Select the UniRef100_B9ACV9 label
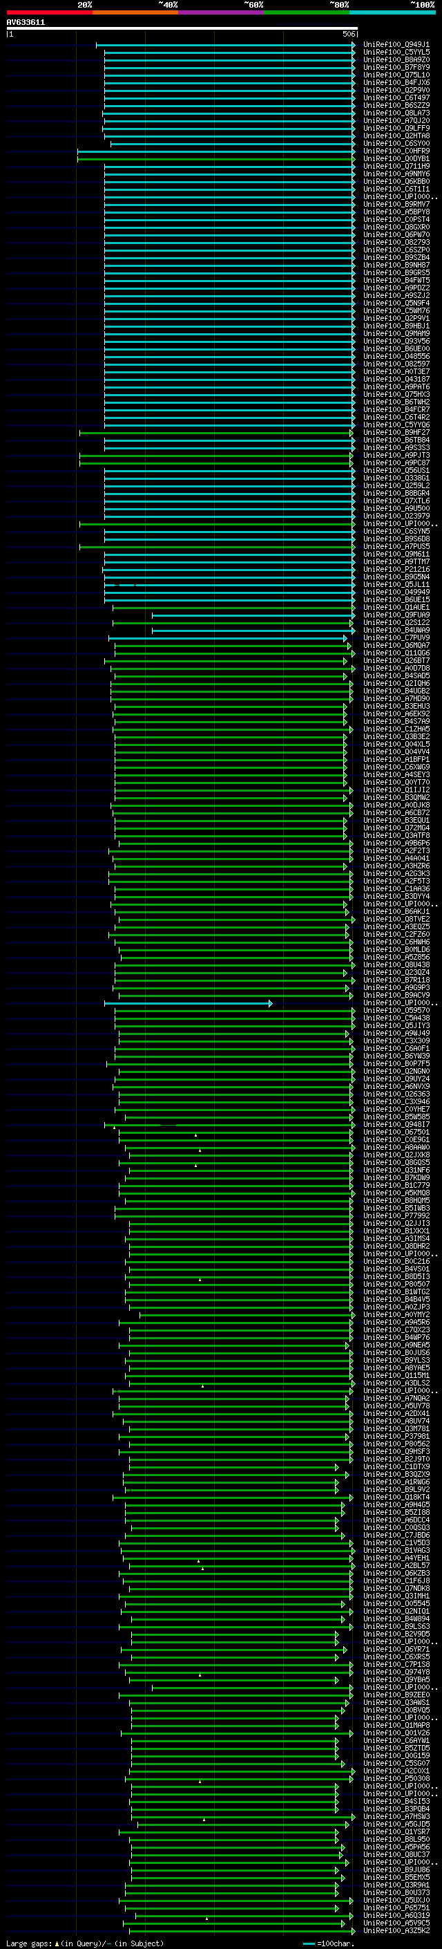The width and height of the screenshot is (442, 1949). 396,995
